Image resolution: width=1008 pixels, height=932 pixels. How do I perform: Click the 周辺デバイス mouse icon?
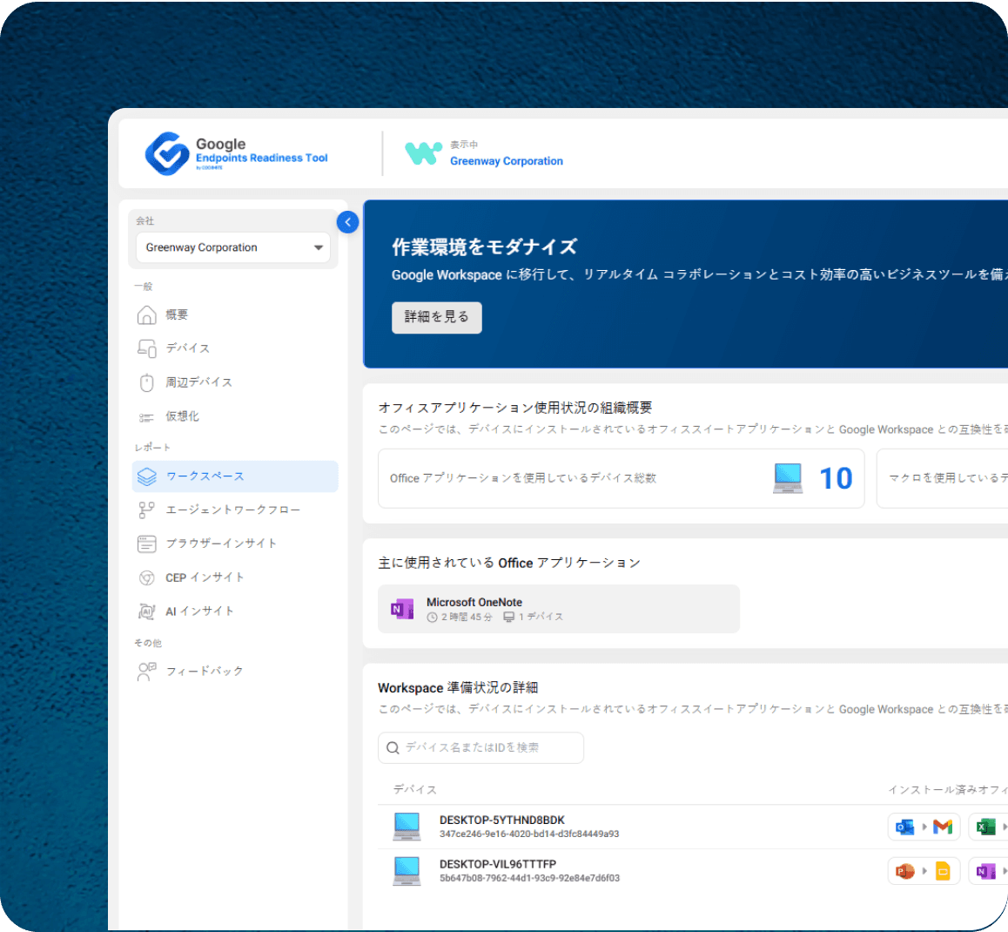[x=146, y=382]
